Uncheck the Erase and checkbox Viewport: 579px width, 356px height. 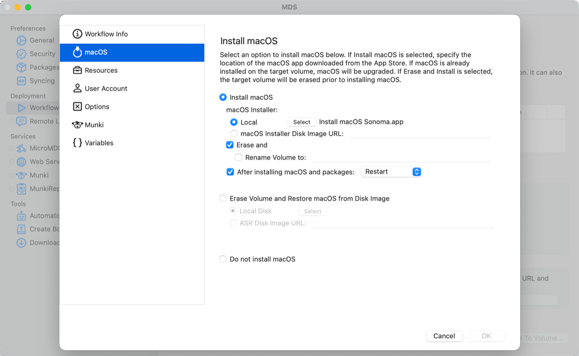pos(230,145)
